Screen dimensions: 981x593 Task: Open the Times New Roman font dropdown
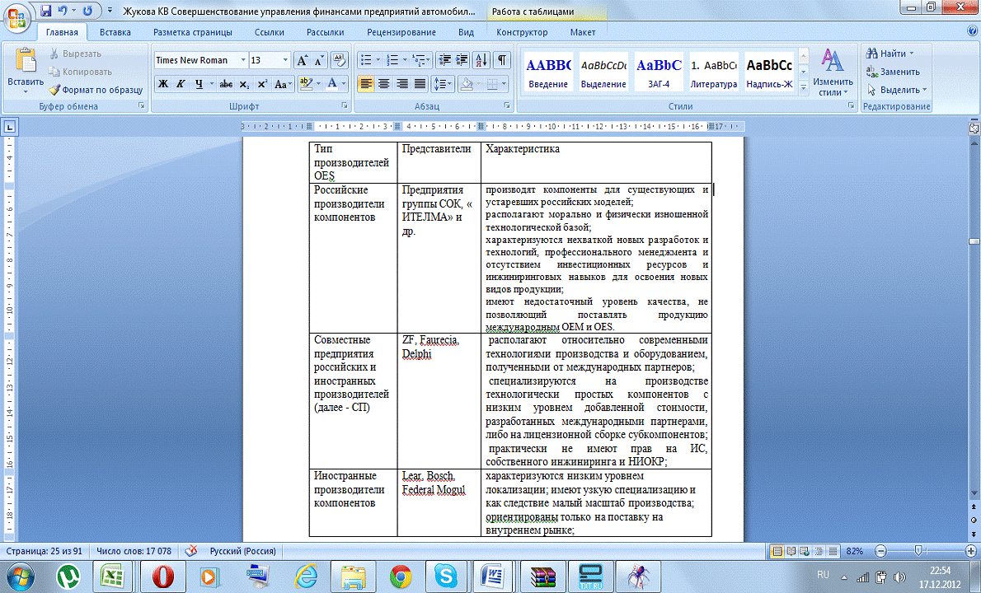click(243, 61)
